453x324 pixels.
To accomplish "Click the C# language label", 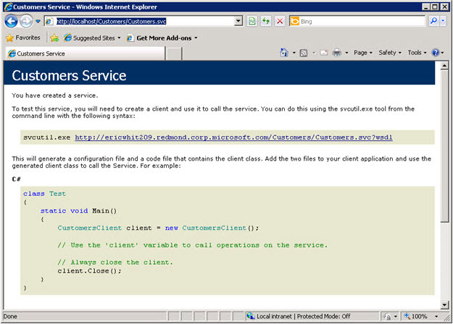I will 16,179.
